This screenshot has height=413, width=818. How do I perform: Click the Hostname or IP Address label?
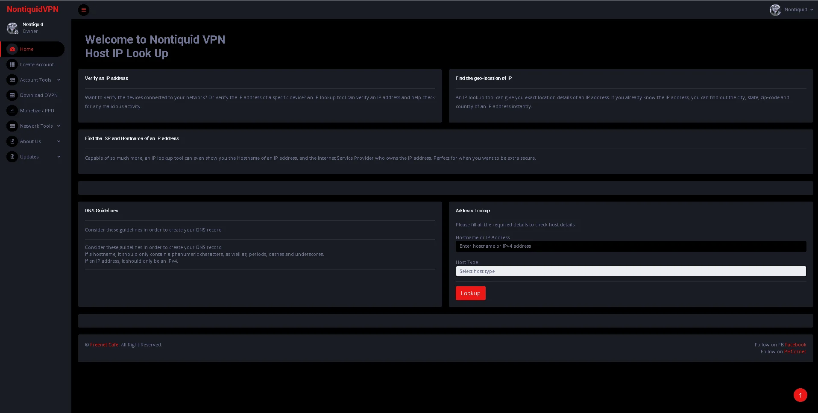coord(483,237)
